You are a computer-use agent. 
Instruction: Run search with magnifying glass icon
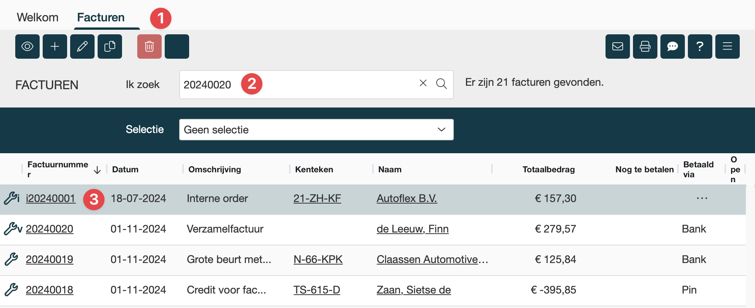coord(442,84)
